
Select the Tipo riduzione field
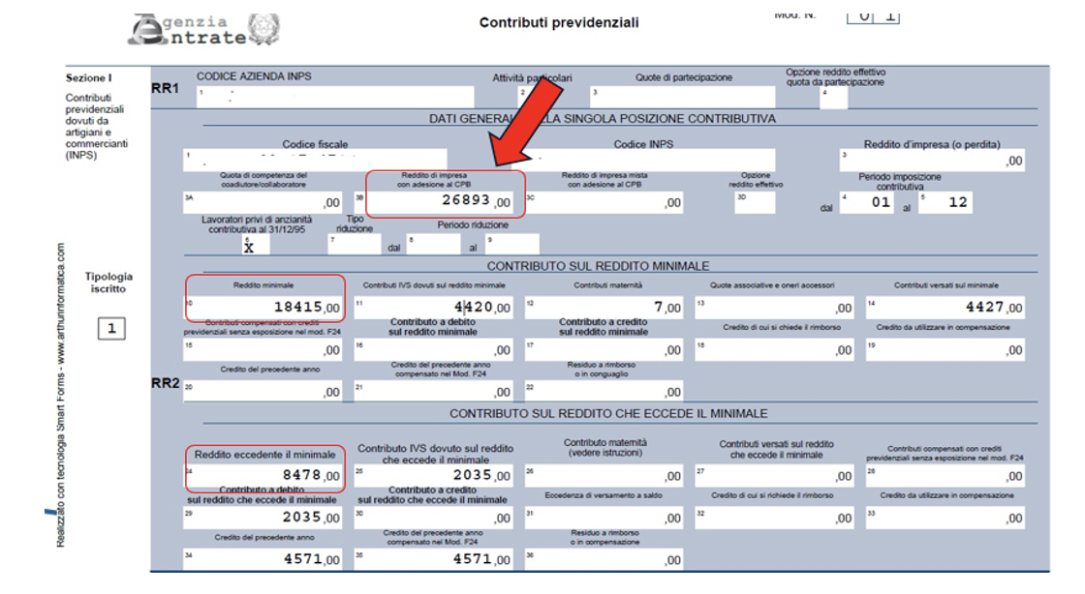pos(355,246)
